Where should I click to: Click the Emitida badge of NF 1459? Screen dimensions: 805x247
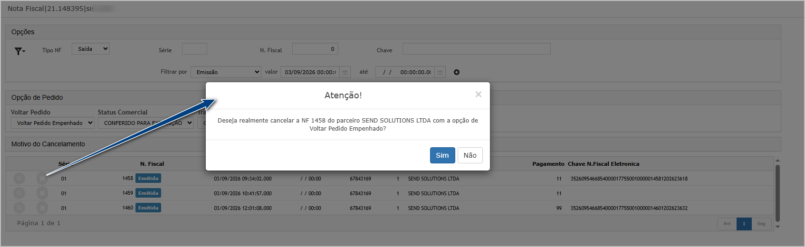pyautogui.click(x=148, y=193)
